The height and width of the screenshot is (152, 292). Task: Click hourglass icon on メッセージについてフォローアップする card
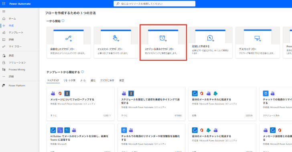(x=67, y=93)
